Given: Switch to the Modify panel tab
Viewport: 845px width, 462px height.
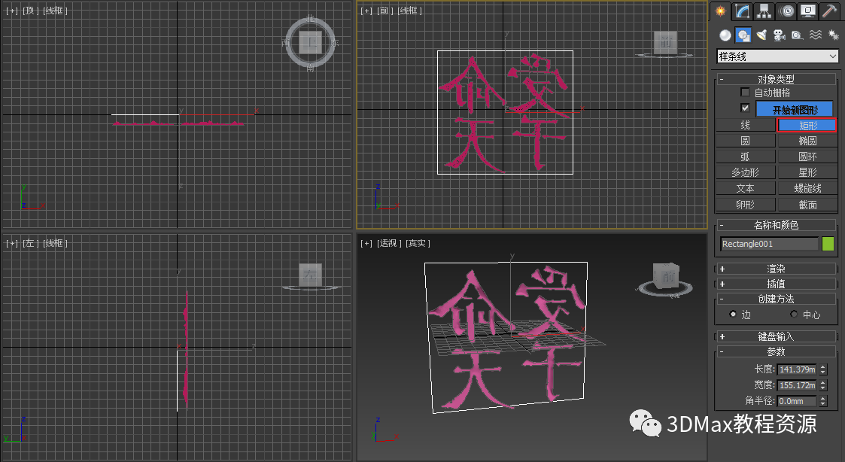Looking at the screenshot, I should 743,11.
